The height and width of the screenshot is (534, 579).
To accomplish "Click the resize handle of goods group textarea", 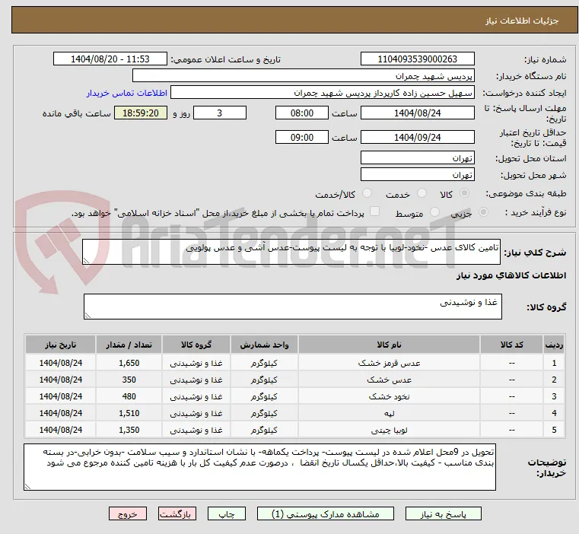I will pyautogui.click(x=87, y=316).
